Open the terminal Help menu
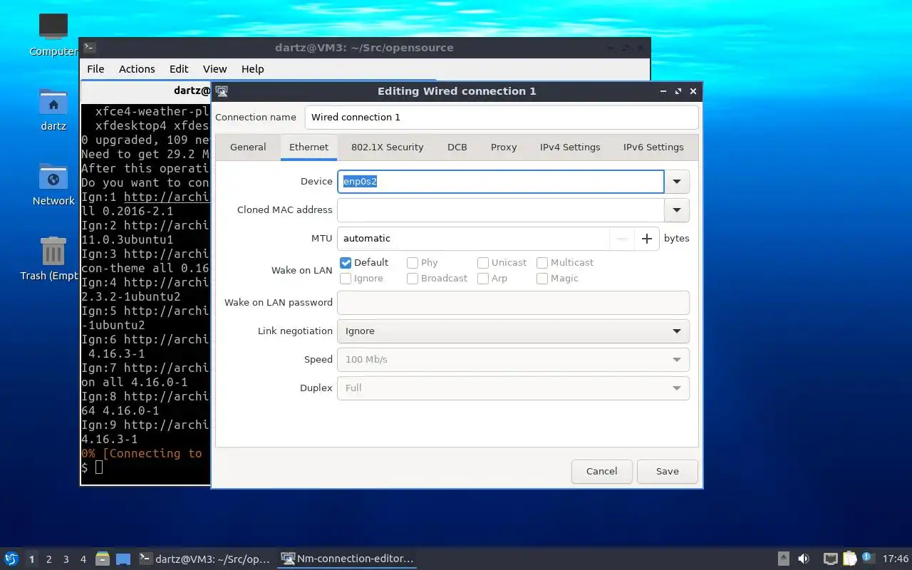This screenshot has width=912, height=570. (253, 69)
